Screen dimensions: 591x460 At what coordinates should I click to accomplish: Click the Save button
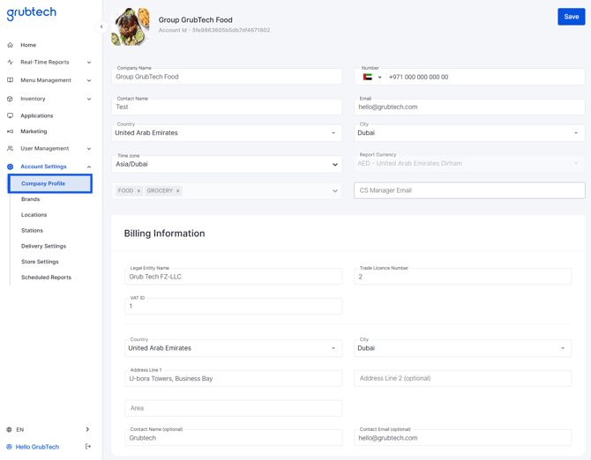(x=571, y=17)
